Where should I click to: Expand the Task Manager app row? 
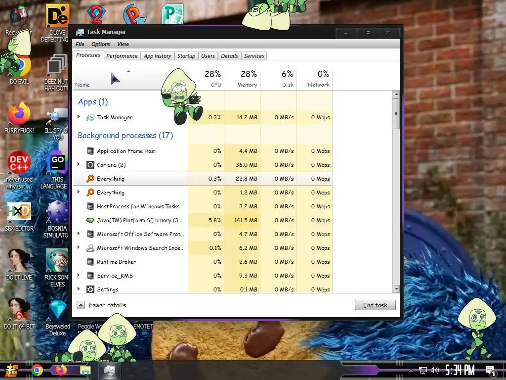(x=79, y=117)
